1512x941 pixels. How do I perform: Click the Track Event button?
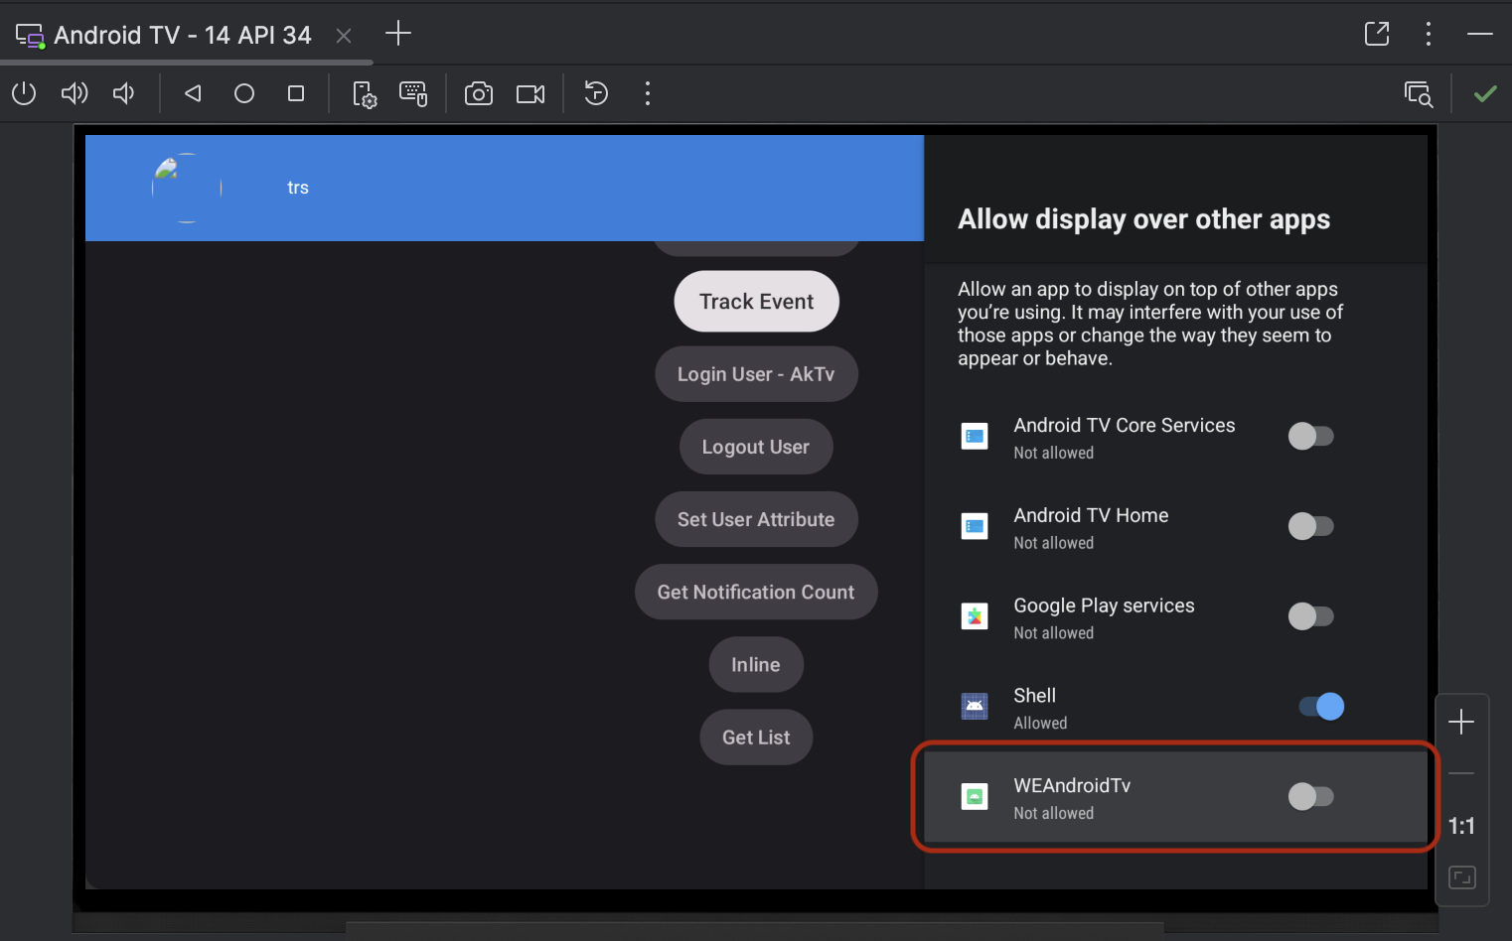(x=757, y=302)
